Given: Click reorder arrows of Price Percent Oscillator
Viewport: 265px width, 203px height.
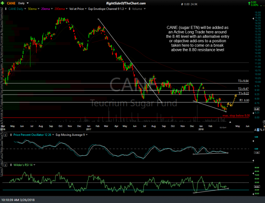Looking at the screenshot, I should [11, 135].
